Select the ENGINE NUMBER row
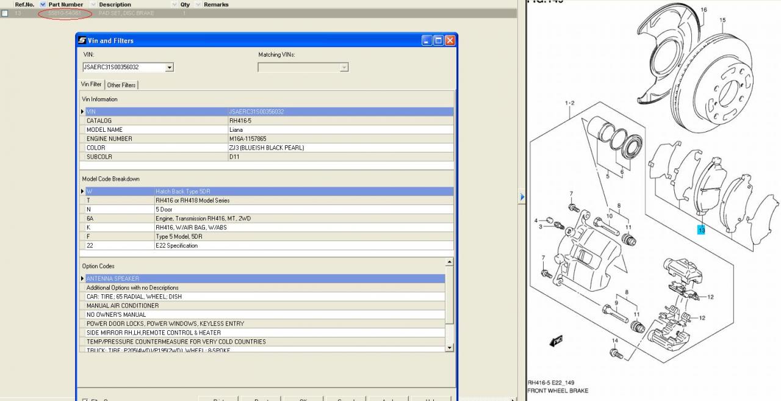This screenshot has height=401, width=781. [x=267, y=139]
